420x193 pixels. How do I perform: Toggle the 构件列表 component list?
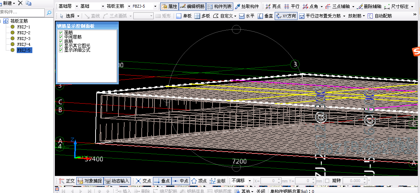click(220, 7)
